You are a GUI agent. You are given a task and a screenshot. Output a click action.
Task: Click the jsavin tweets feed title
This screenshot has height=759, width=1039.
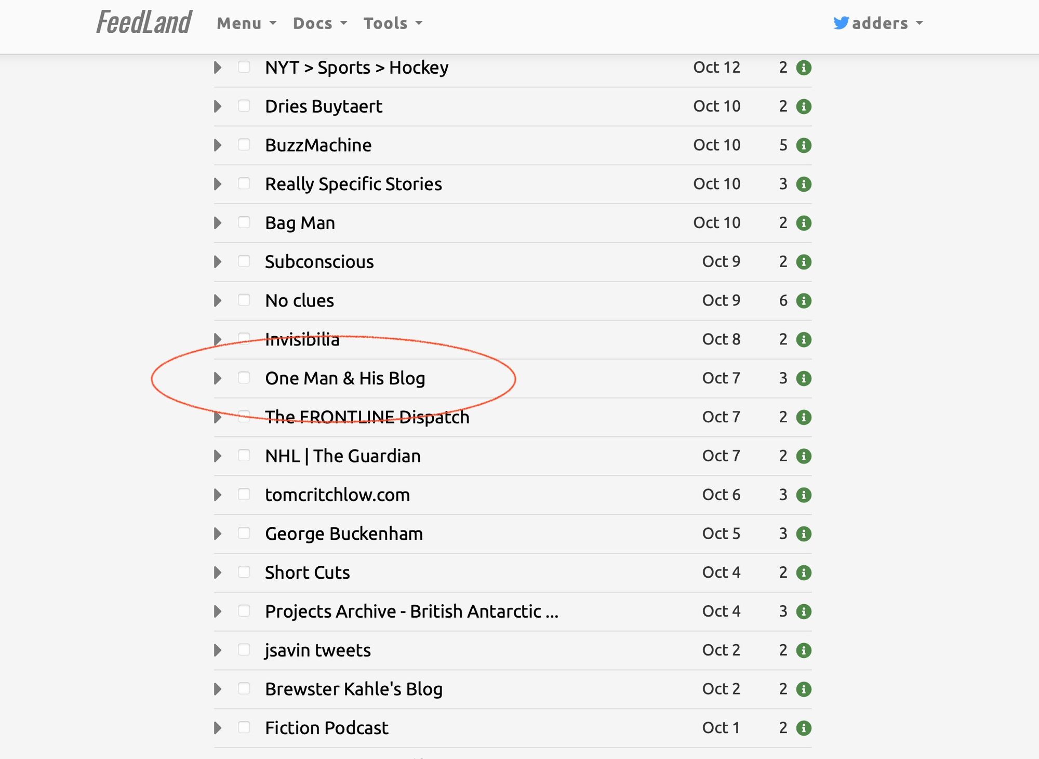[317, 650]
